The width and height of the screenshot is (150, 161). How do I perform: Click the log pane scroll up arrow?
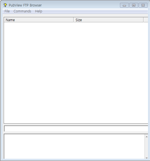click(x=147, y=137)
